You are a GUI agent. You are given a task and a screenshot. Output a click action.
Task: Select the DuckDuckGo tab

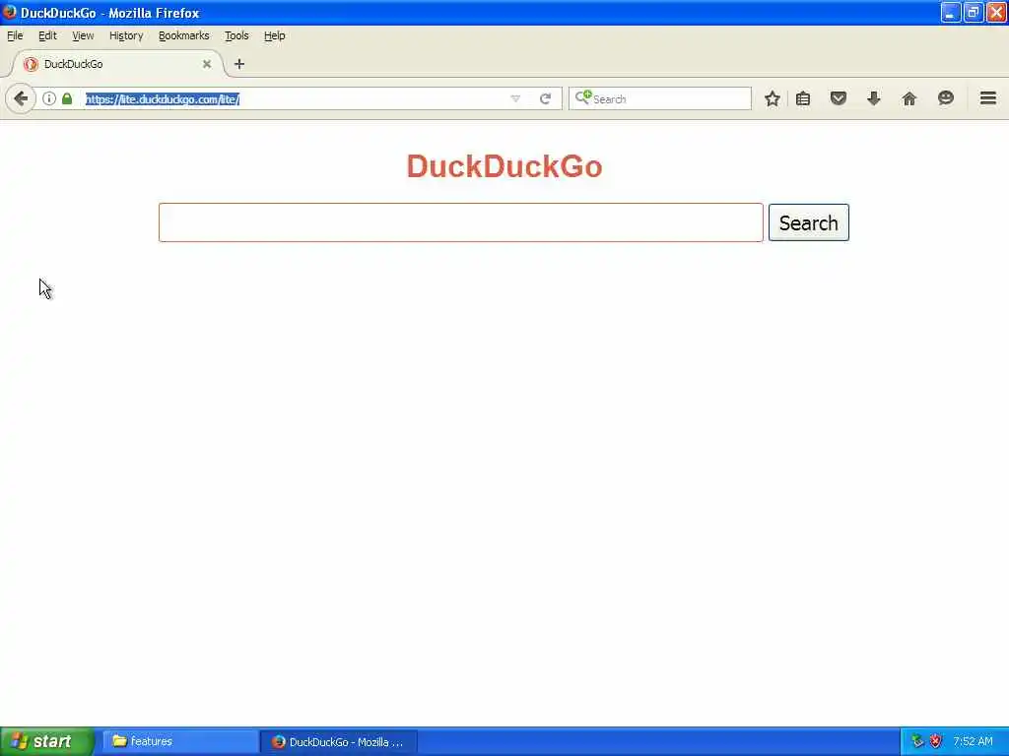(117, 64)
